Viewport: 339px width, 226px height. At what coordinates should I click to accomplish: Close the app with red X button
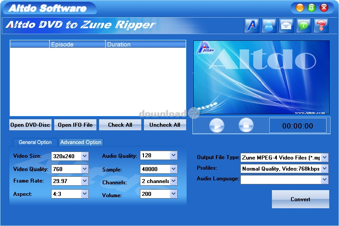pos(323,8)
